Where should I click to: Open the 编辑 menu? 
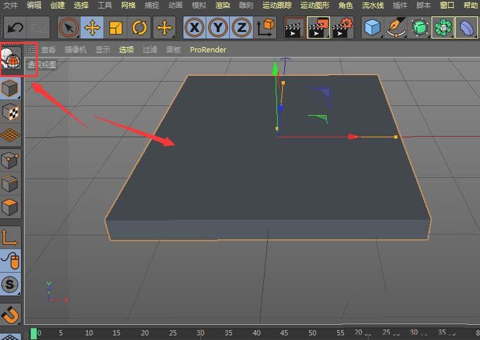tap(33, 5)
